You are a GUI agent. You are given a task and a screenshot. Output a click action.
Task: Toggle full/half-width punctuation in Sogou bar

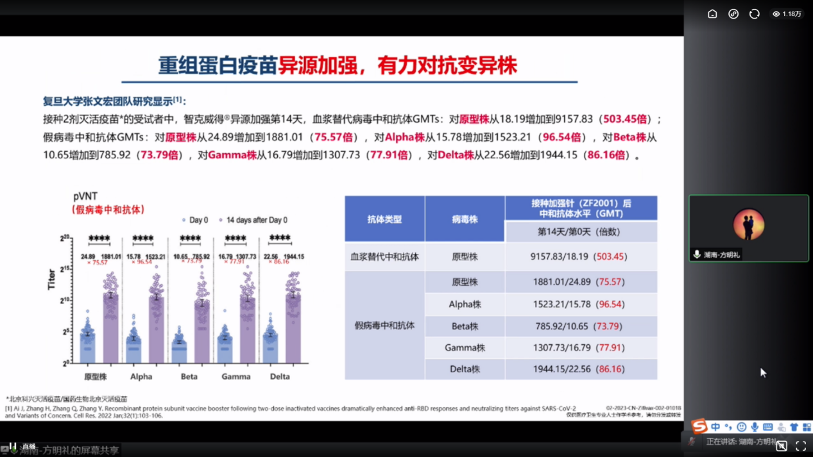point(728,427)
